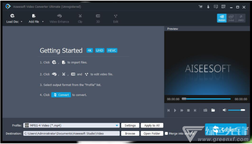Click the preview volume slider
This screenshot has height=144, width=252.
pos(237,110)
